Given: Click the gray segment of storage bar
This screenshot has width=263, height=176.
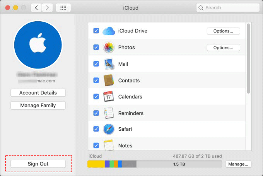Looking at the screenshot, I should tap(129, 164).
